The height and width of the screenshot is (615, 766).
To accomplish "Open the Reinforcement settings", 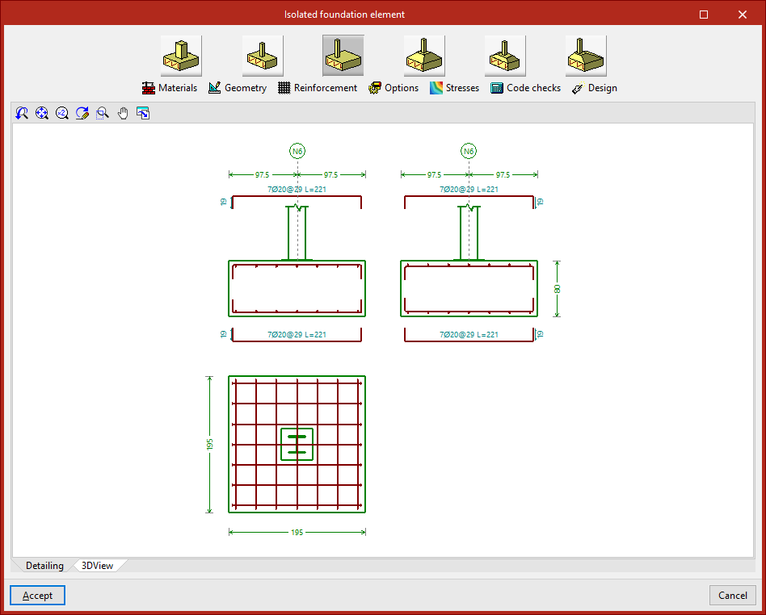I will click(x=318, y=88).
